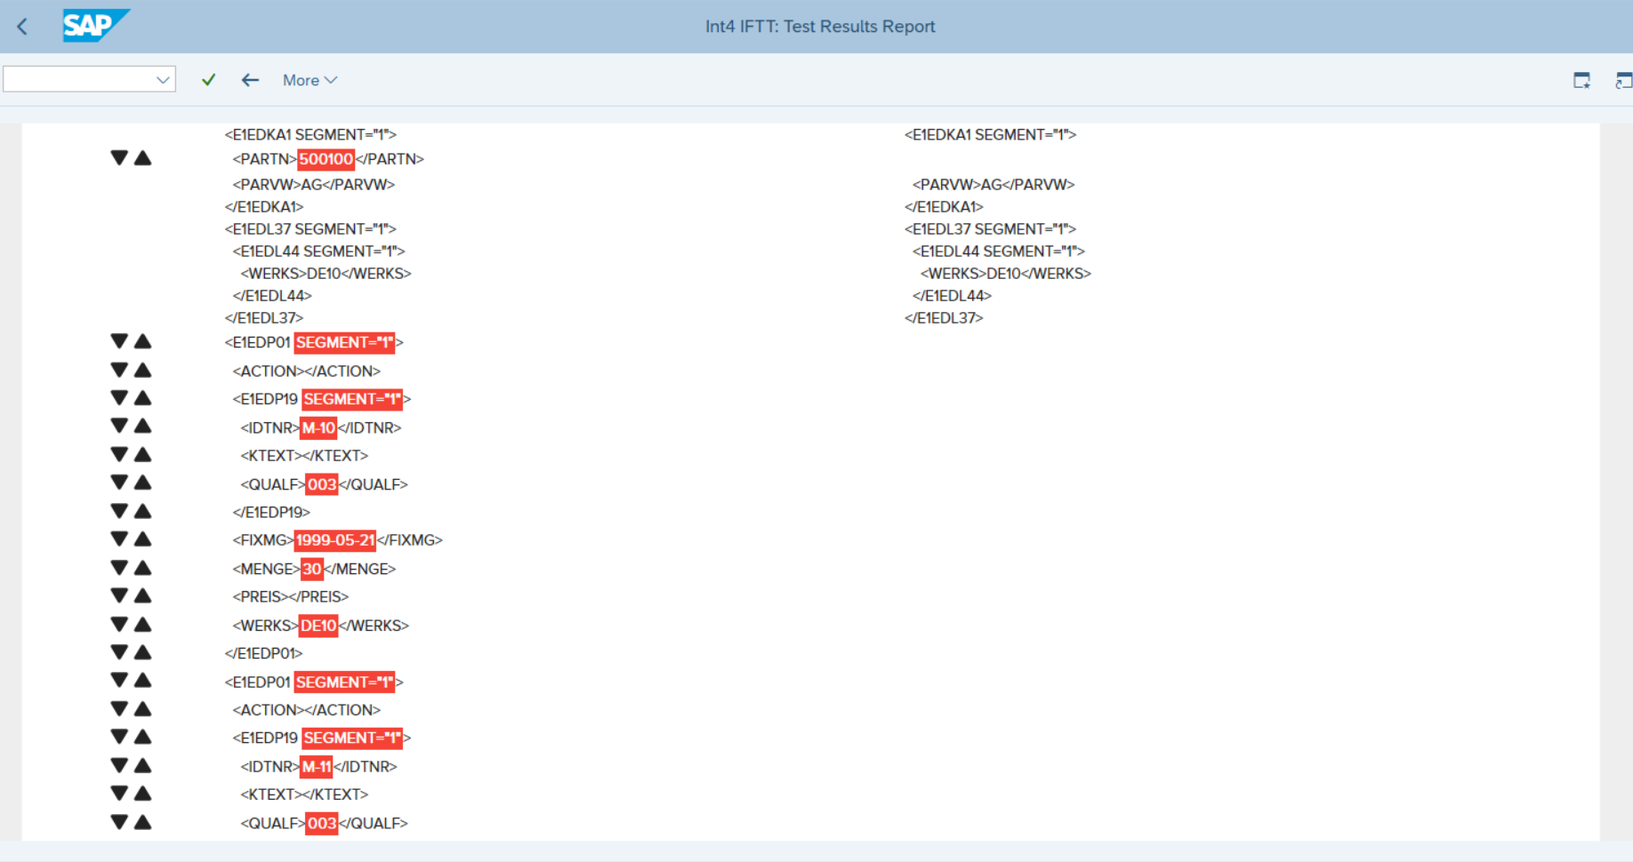Jump to previous difference at FIXMG date row
Viewport: 1633px width, 862px height.
pyautogui.click(x=143, y=539)
